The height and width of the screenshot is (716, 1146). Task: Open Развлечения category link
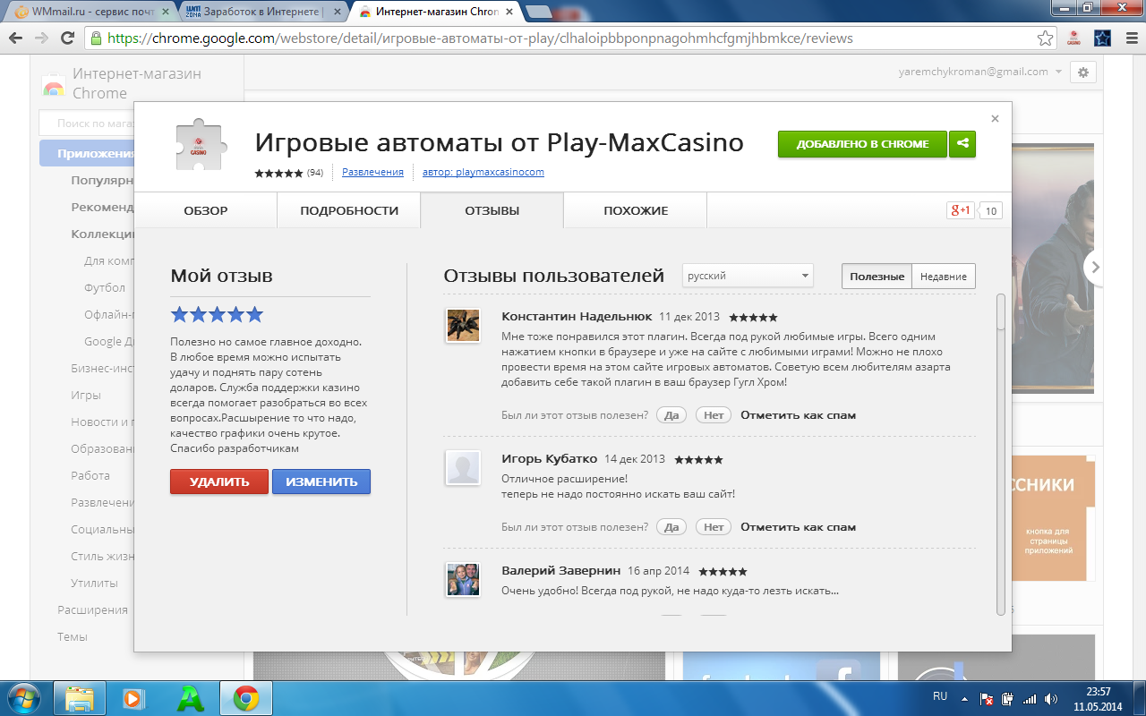372,172
